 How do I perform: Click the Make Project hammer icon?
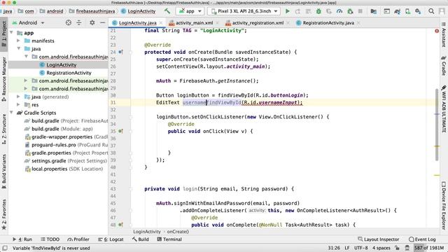167,11
